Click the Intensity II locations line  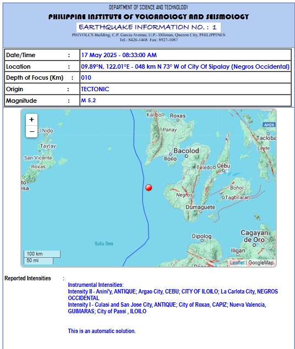tap(173, 295)
